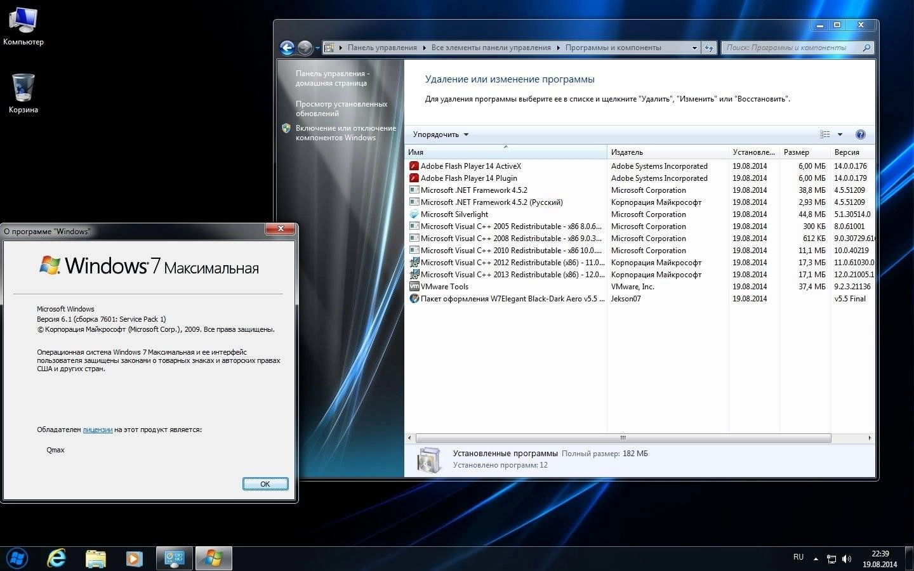
Task: Switch to Control Panel taskbar button
Action: click(x=175, y=558)
